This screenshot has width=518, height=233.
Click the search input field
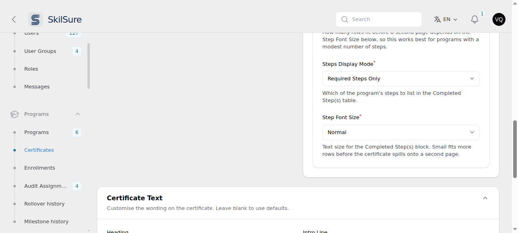pos(379,19)
